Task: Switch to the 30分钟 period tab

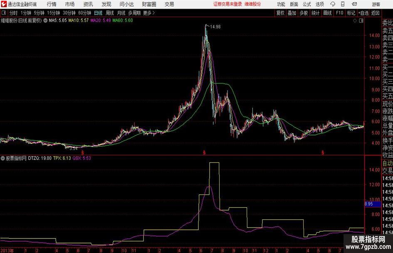Action: pos(69,13)
